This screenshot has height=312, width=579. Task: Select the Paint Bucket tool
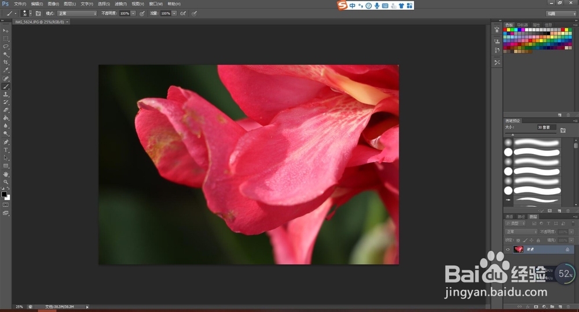pyautogui.click(x=6, y=118)
